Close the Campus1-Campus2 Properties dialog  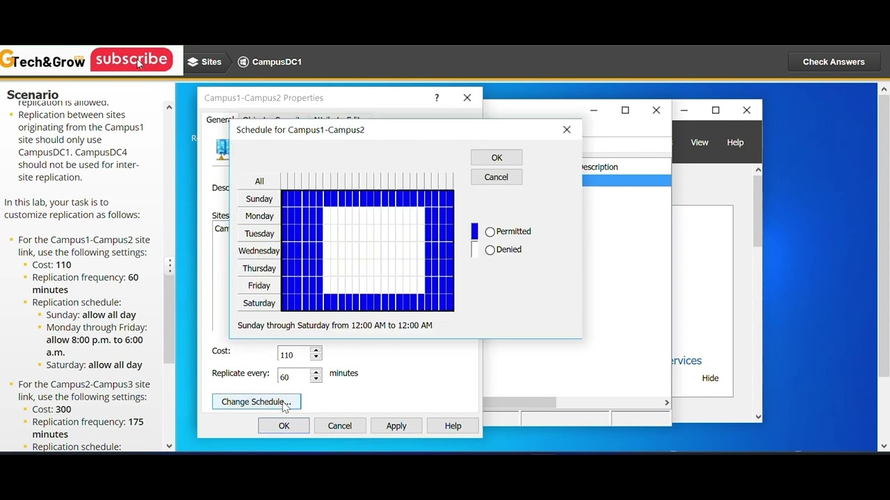click(x=467, y=98)
